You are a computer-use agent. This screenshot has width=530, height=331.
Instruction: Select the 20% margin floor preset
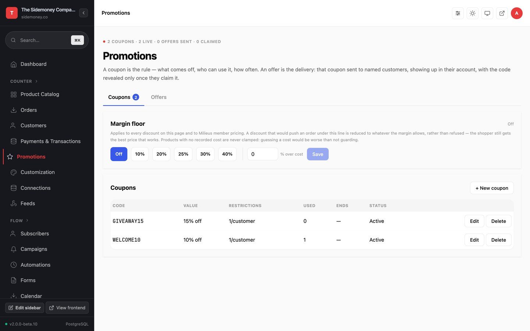162,154
